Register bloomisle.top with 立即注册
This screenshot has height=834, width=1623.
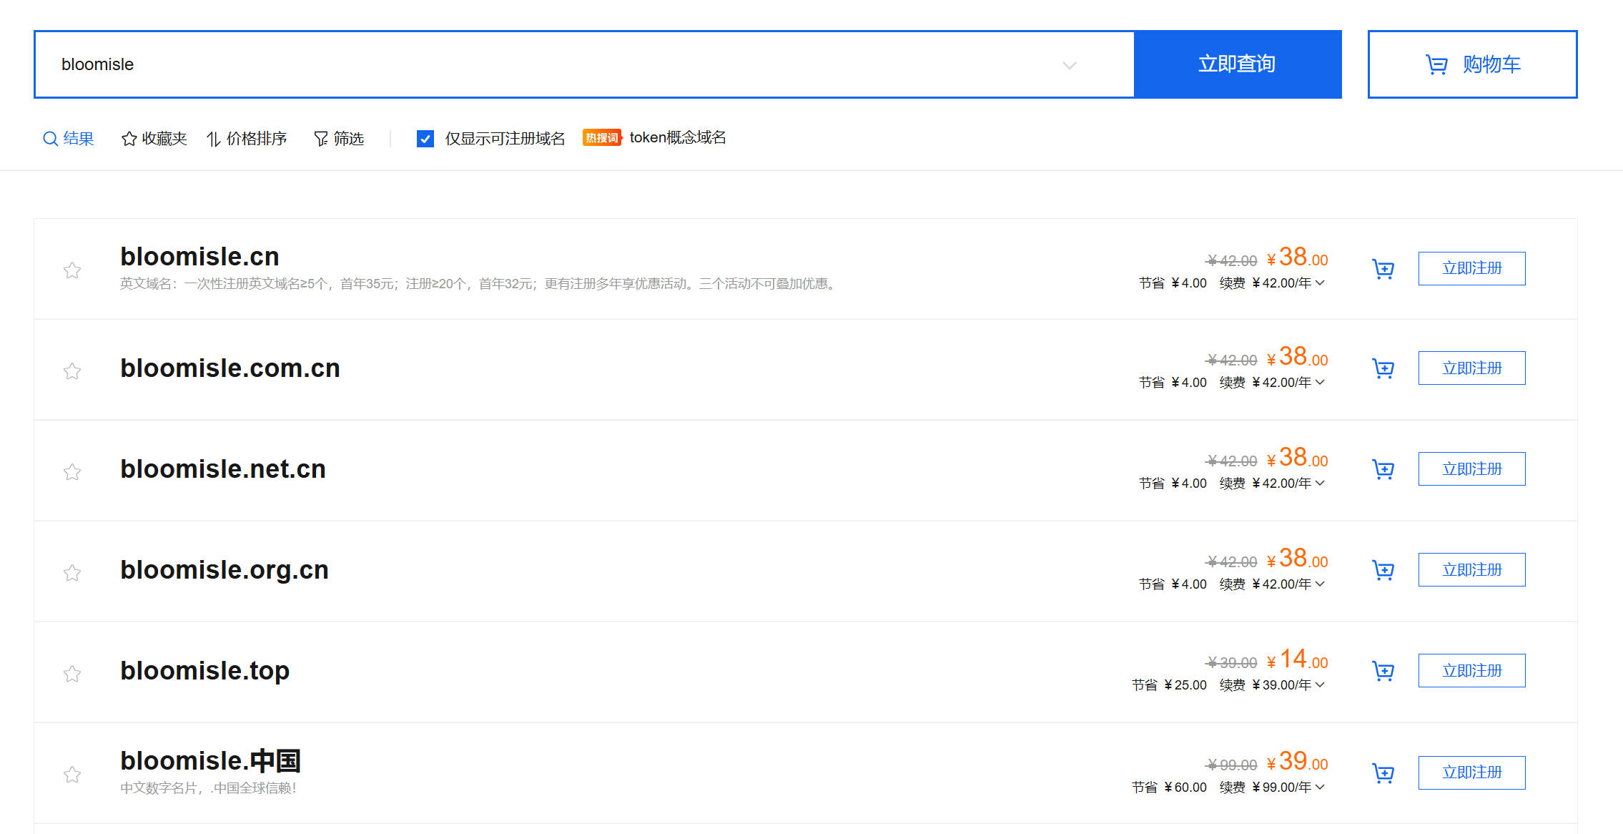(1471, 670)
